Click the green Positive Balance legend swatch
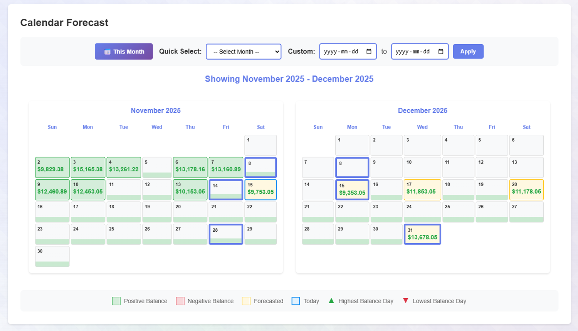 (x=116, y=301)
